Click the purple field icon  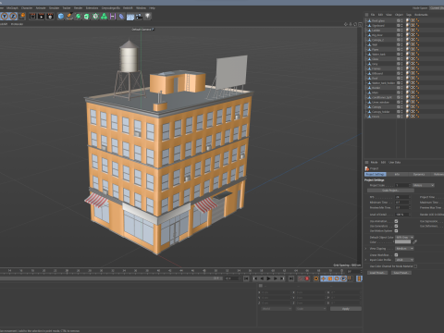(113, 17)
